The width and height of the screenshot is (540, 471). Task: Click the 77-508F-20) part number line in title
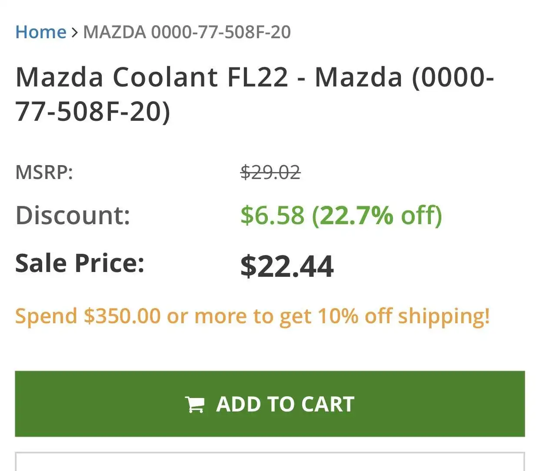[x=93, y=111]
